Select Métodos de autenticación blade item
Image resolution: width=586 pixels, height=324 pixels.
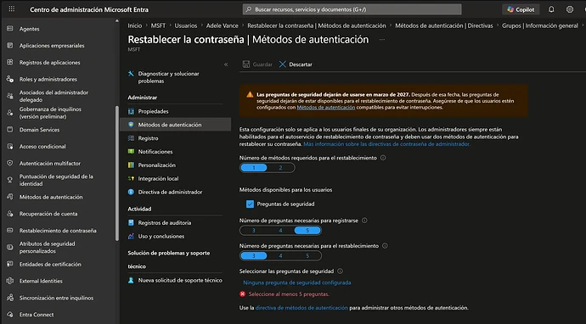[176, 125]
